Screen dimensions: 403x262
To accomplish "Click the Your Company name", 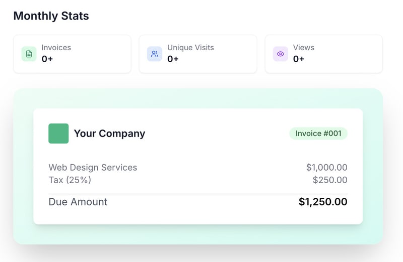I will click(x=109, y=134).
